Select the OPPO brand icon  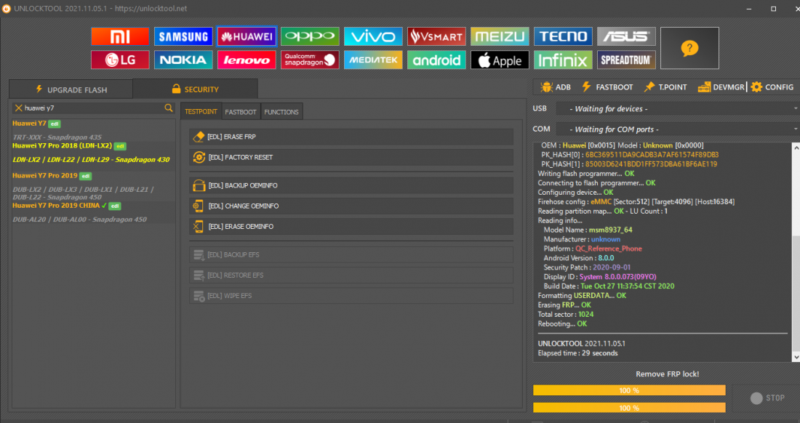click(x=310, y=36)
